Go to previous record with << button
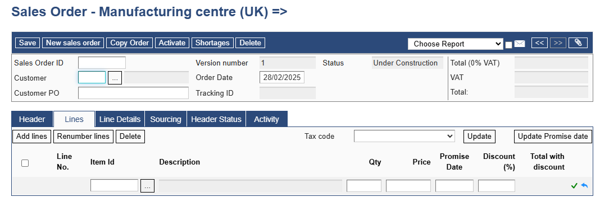 click(x=539, y=43)
